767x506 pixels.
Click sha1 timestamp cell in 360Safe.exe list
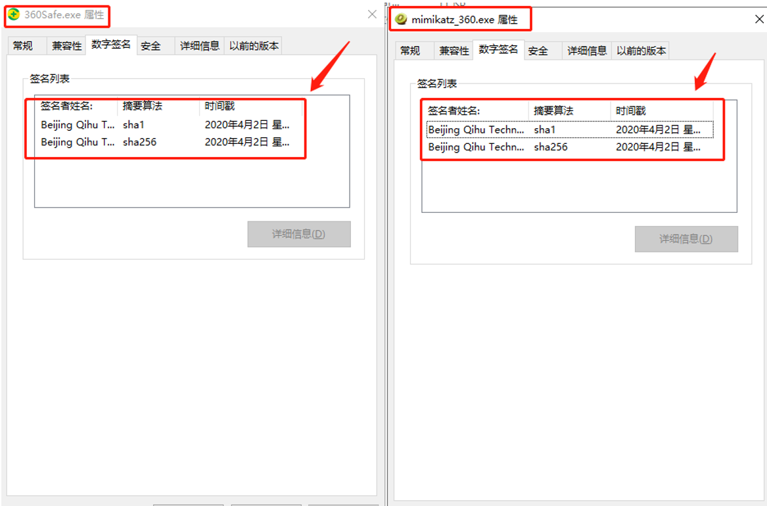tap(247, 125)
